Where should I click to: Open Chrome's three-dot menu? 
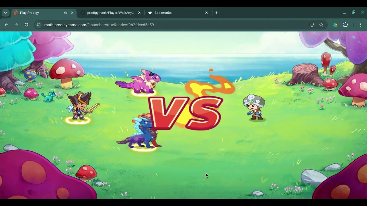(x=361, y=25)
